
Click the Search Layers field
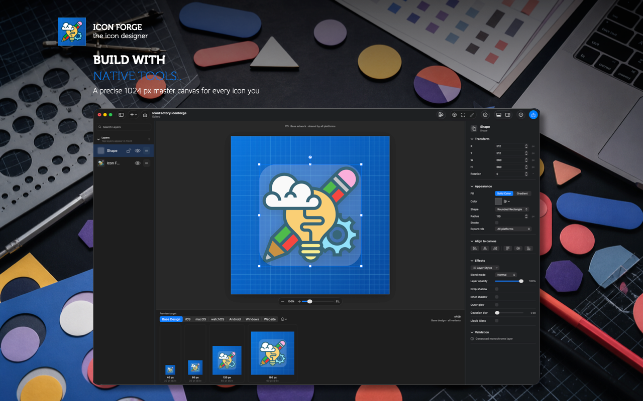click(x=124, y=127)
